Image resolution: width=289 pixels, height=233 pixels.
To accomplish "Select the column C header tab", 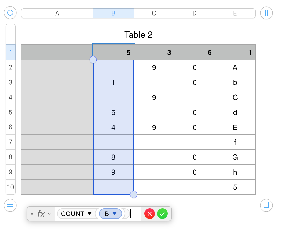I will click(154, 13).
